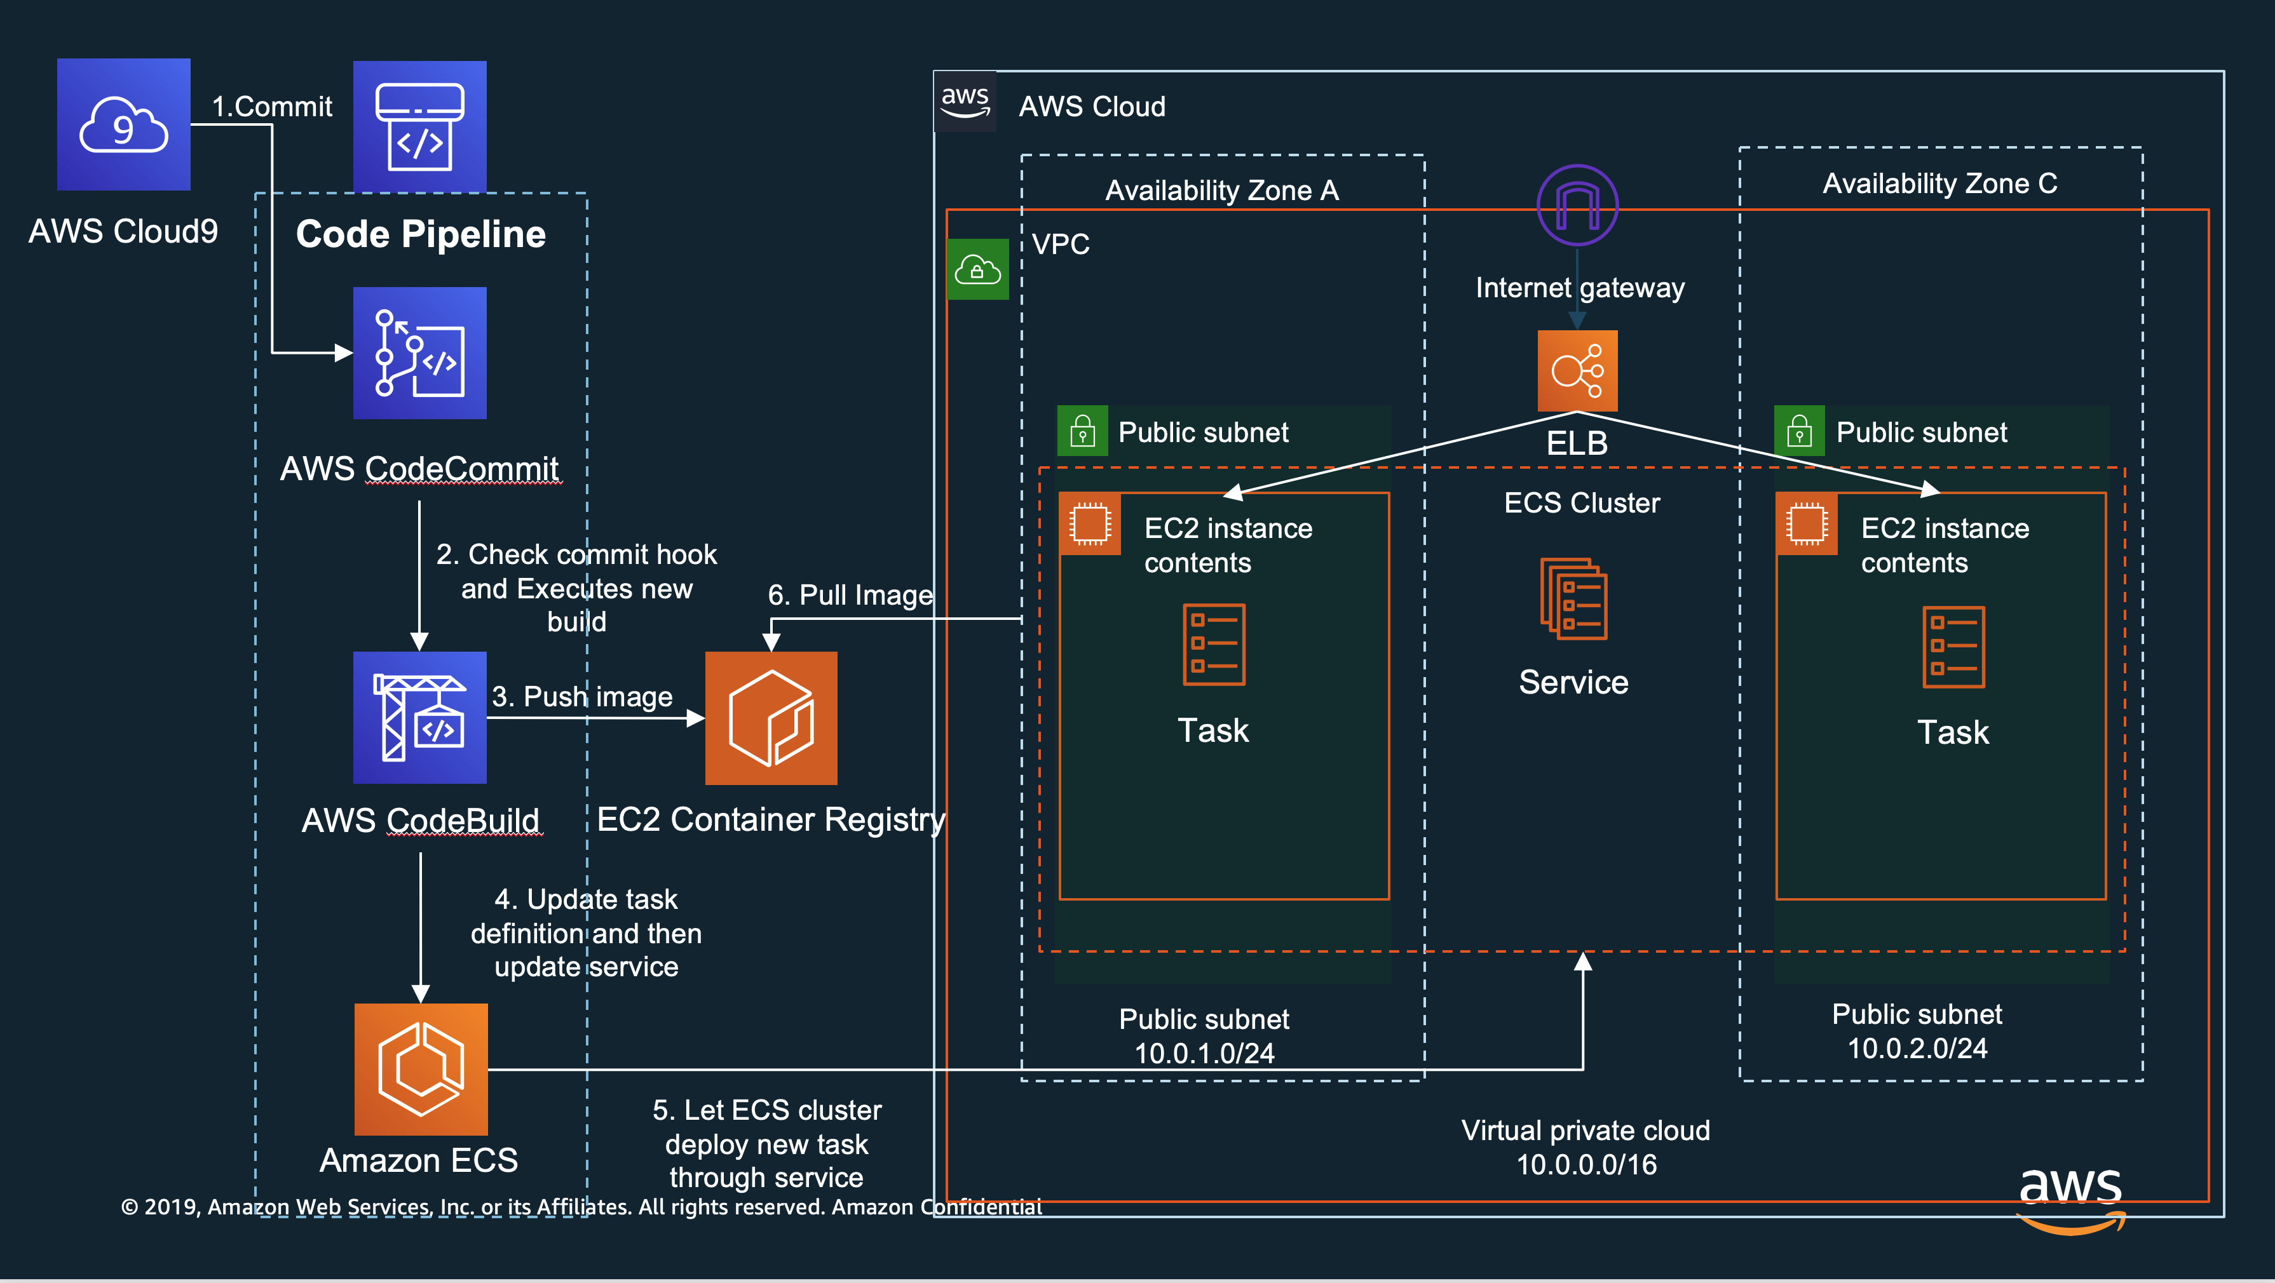Click 'Public subnet 10.0.2.0/24' text
Viewport: 2275px width, 1283px height.
coord(1917,1031)
